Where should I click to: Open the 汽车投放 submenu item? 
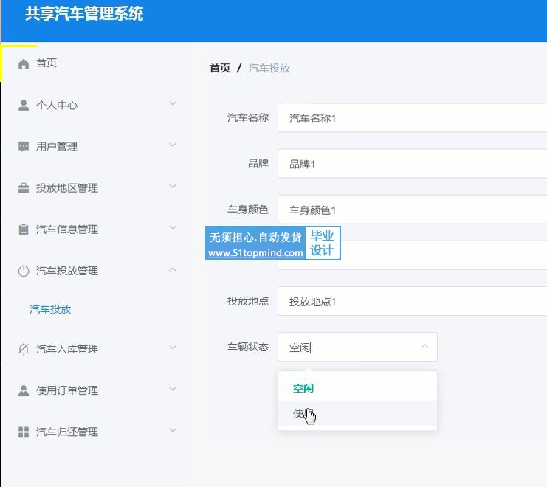pyautogui.click(x=50, y=309)
